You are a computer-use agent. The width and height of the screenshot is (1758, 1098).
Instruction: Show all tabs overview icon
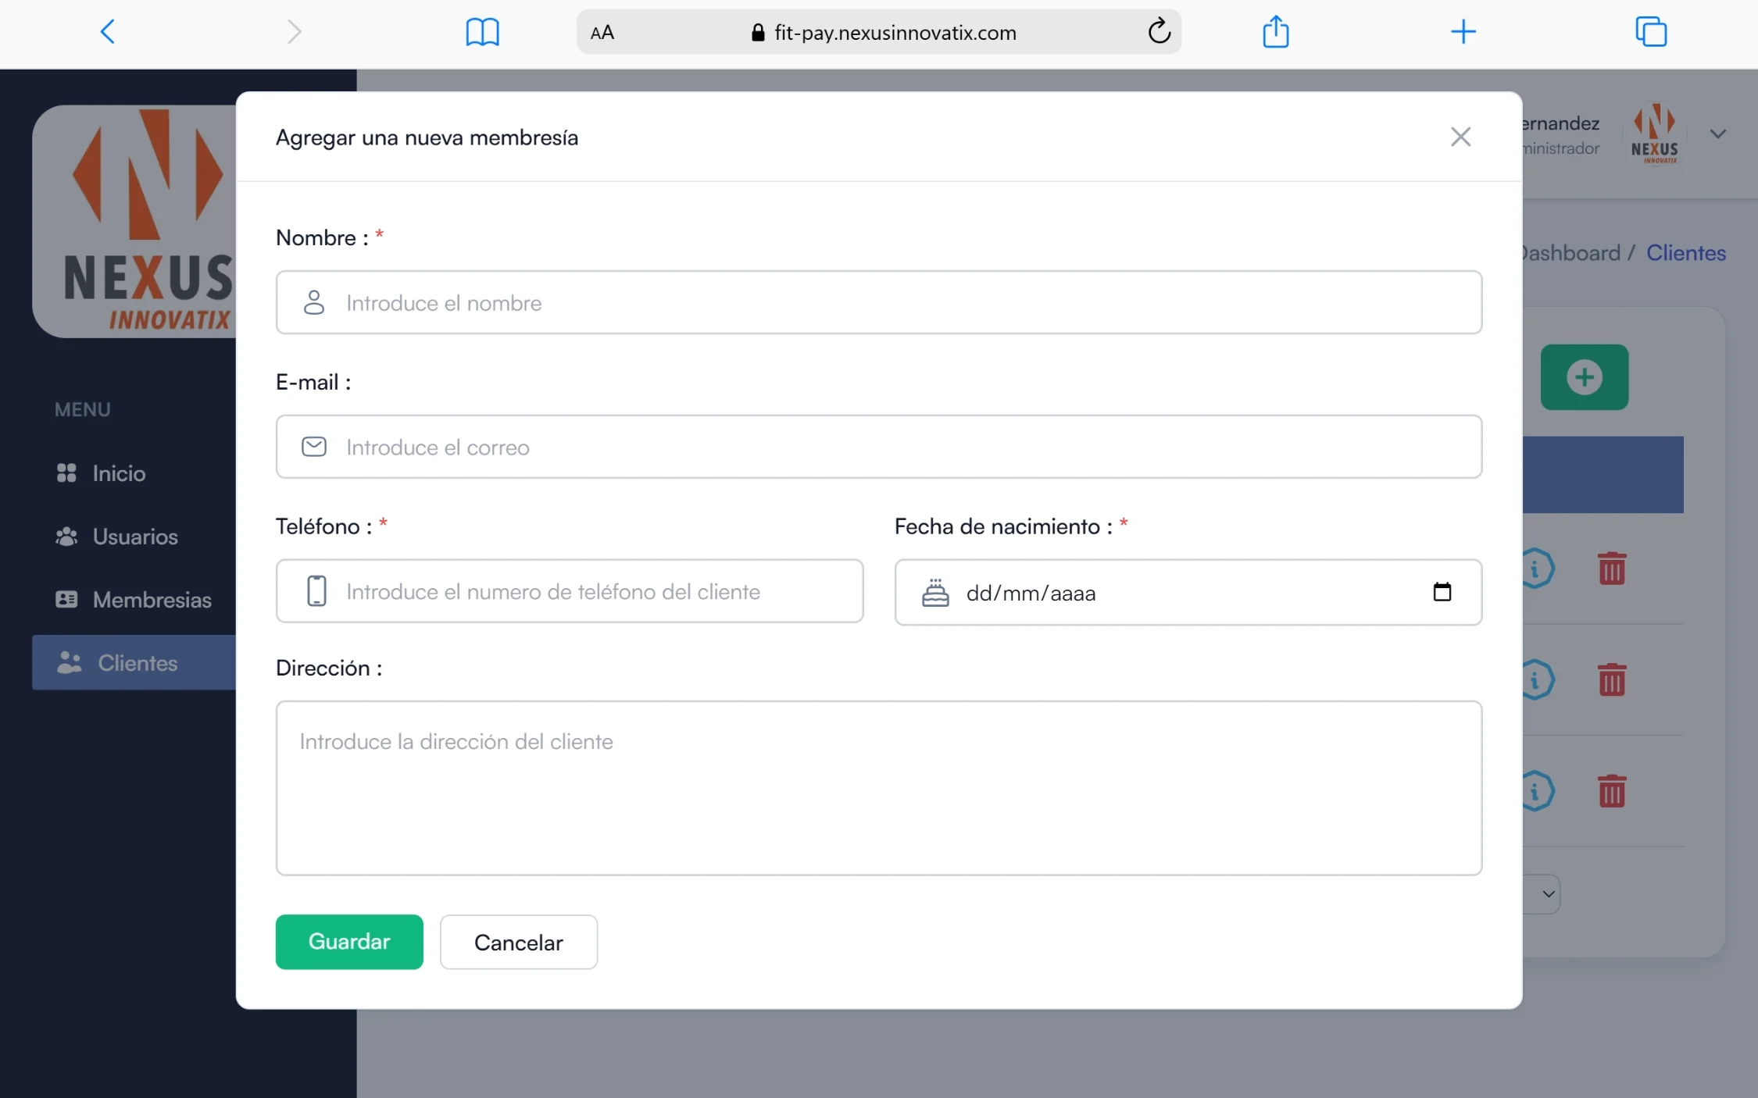pos(1650,32)
